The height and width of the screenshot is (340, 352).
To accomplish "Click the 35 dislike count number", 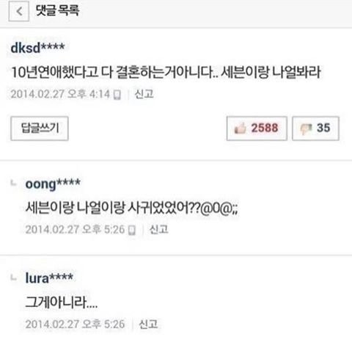I will tap(323, 128).
